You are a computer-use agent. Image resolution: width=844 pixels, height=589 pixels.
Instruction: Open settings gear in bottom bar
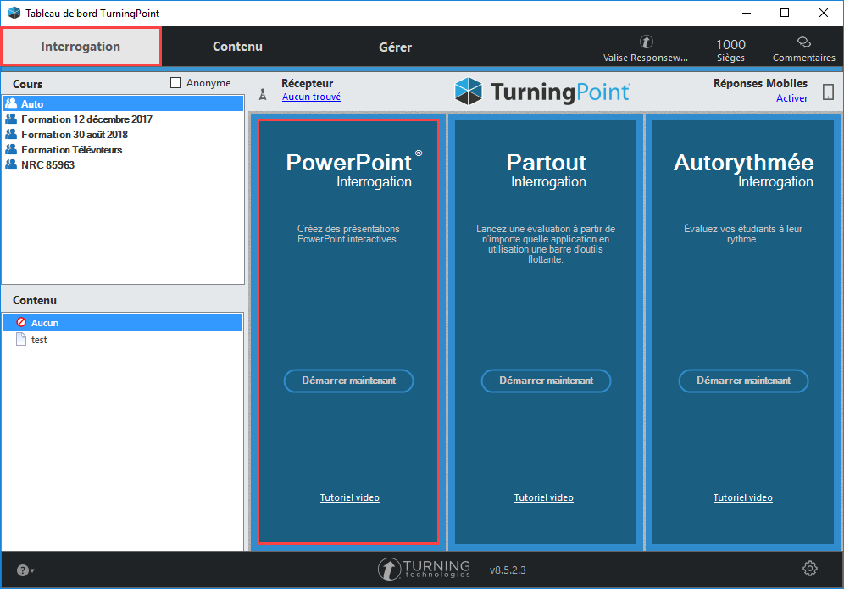(809, 569)
